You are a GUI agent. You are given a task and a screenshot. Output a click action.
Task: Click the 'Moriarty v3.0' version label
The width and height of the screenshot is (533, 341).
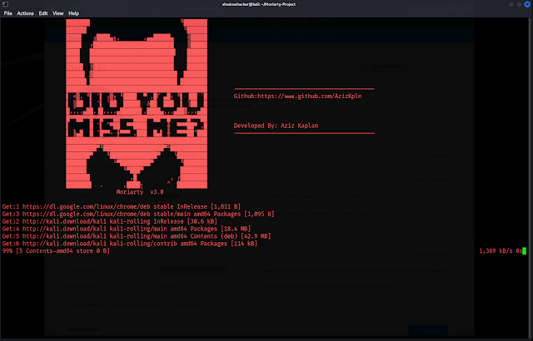(x=140, y=192)
